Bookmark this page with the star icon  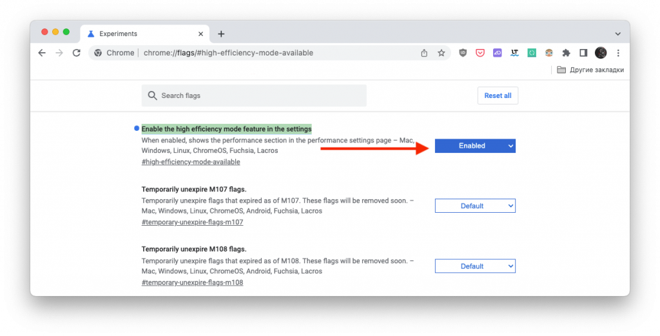(441, 53)
